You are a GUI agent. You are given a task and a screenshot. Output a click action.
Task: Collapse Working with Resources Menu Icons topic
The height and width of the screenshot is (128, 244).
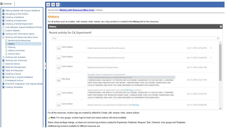coord(3,37)
